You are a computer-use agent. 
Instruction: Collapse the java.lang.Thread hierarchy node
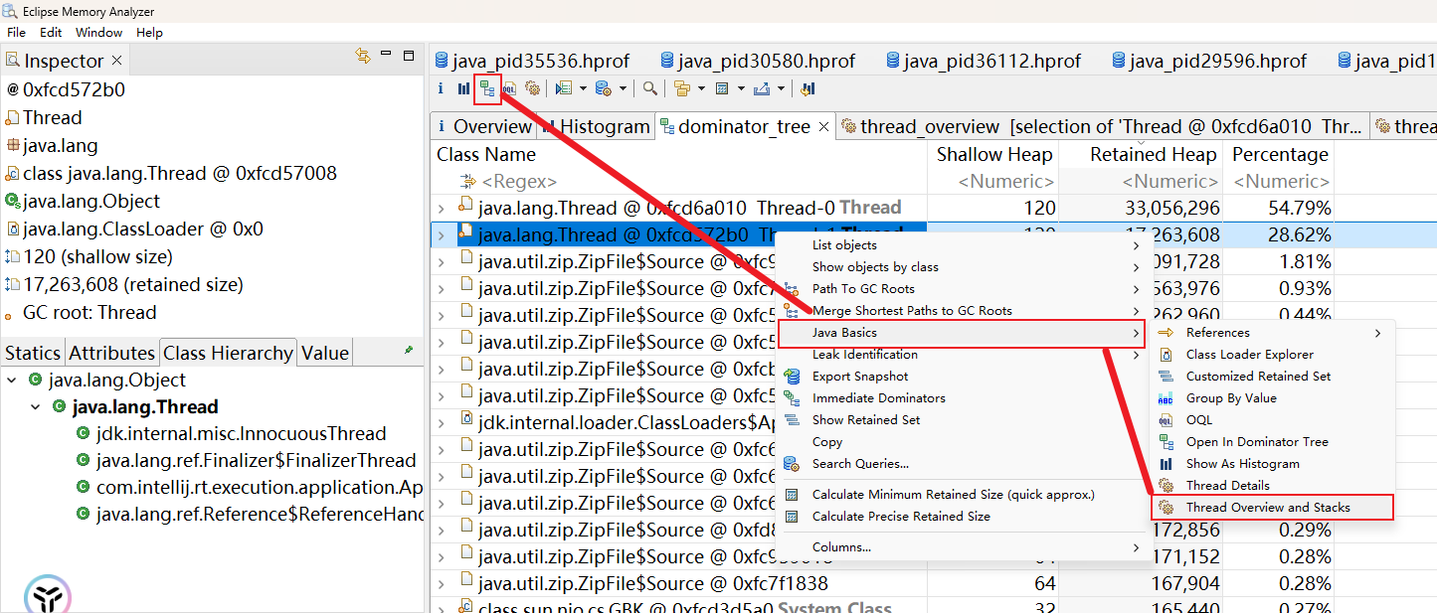pos(35,406)
